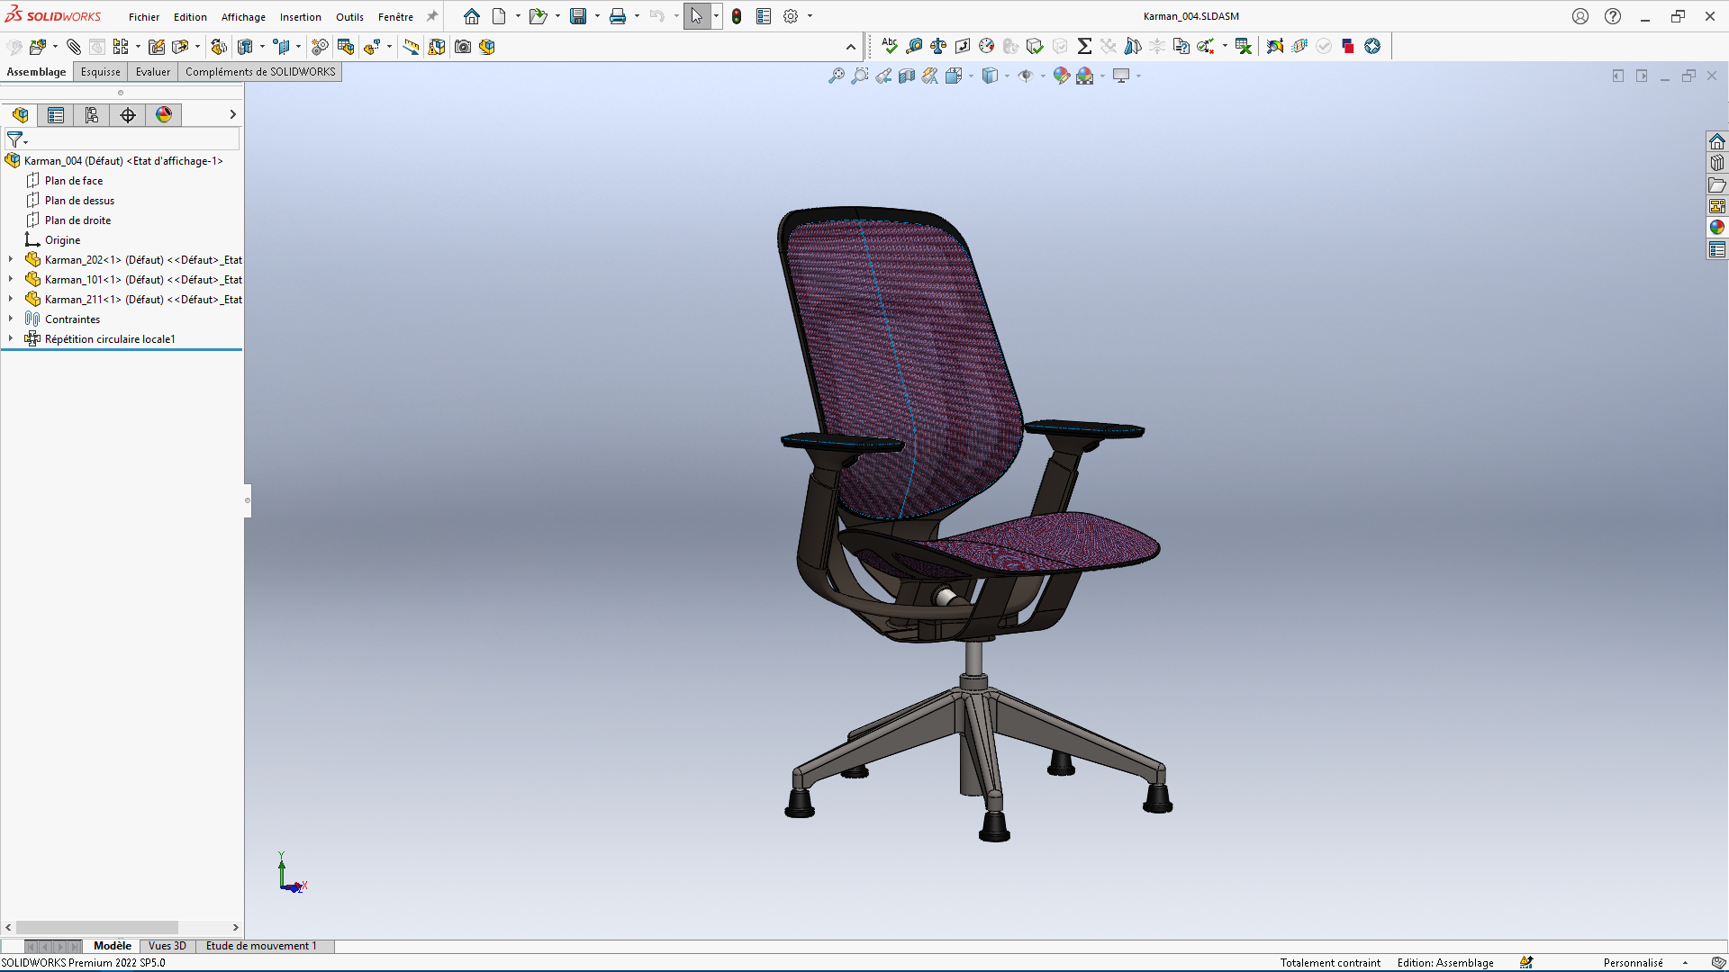Click the Sigma equations icon
Viewport: 1729px width, 972px height.
point(1084,46)
